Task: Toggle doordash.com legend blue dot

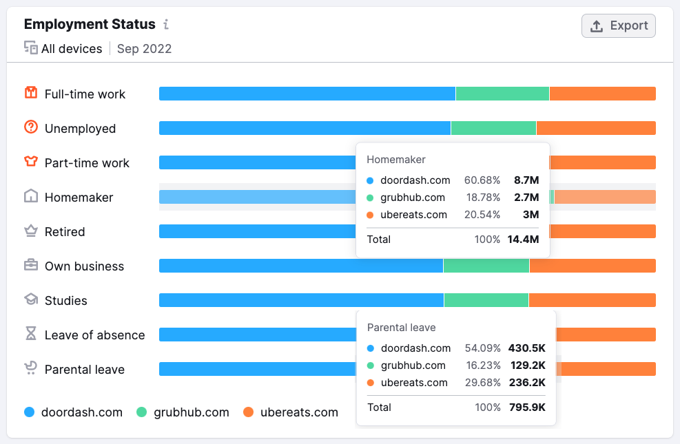Action: [29, 412]
